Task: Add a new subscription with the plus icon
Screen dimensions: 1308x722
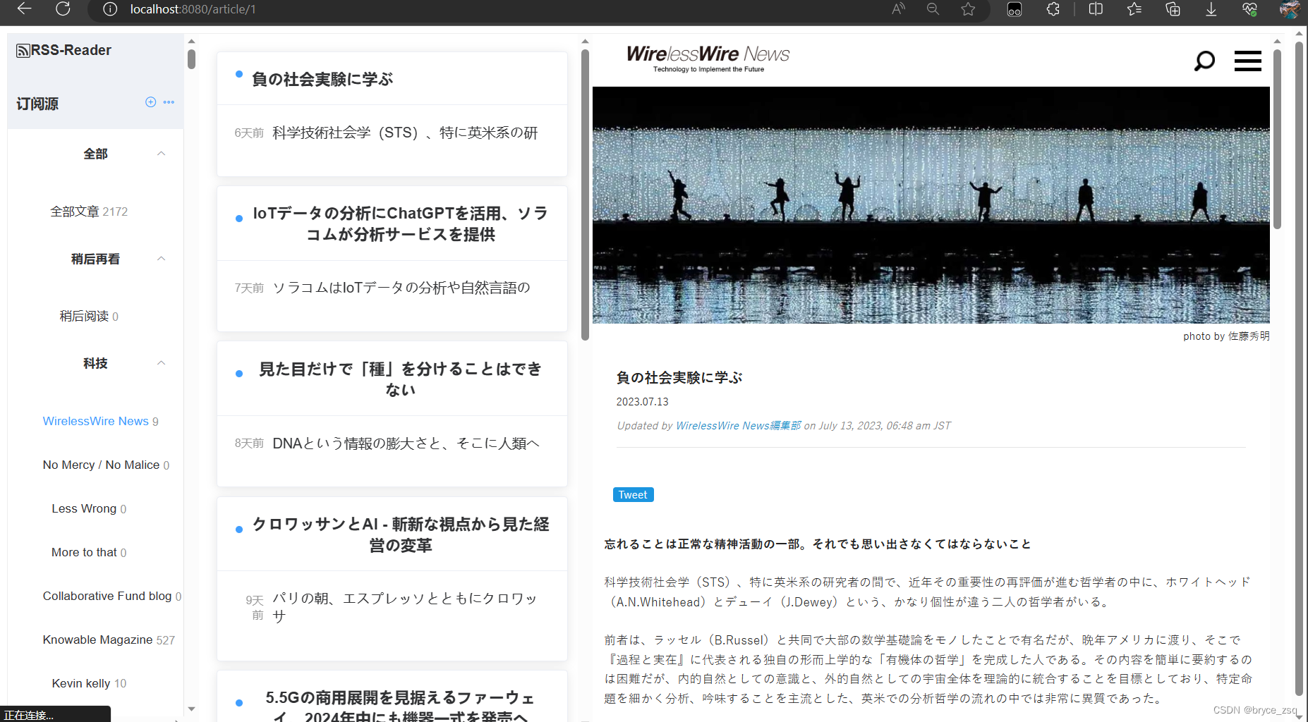Action: point(150,102)
